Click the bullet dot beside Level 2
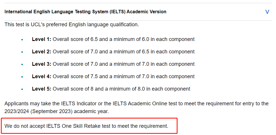 22,52
